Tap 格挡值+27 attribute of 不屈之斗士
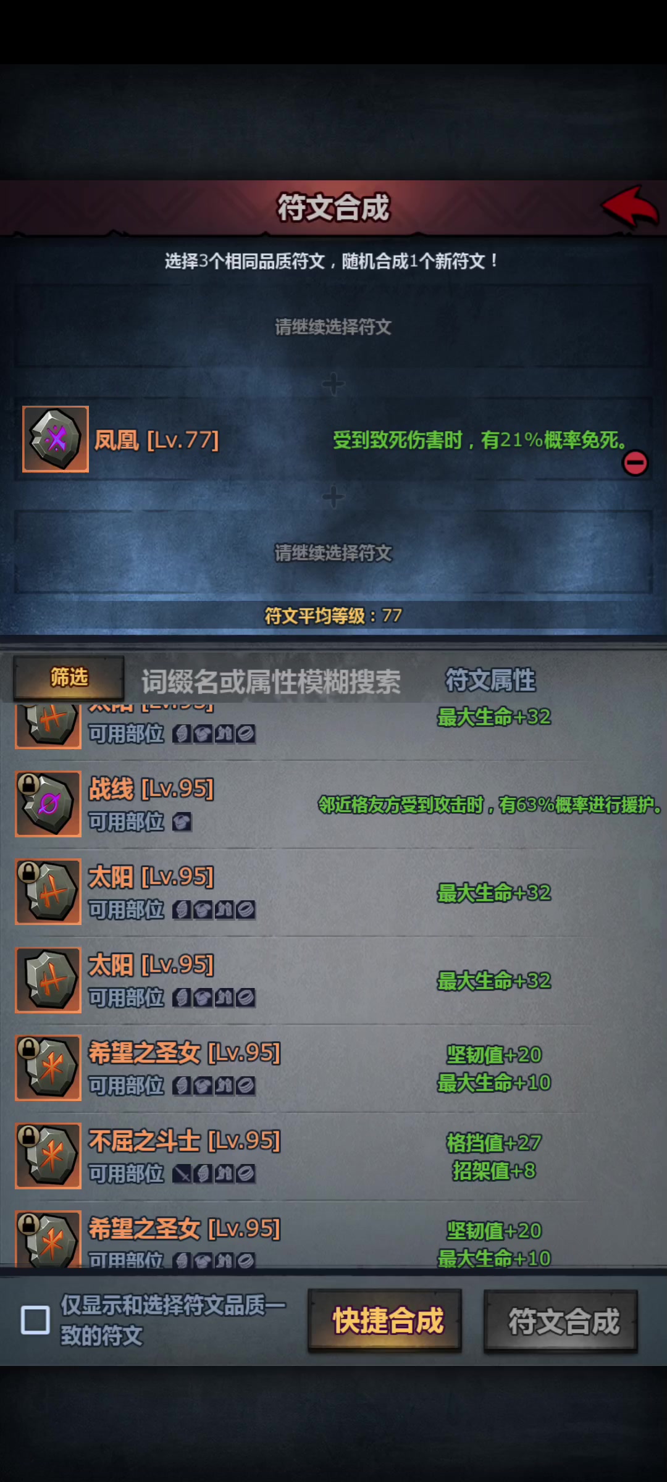 click(494, 1143)
